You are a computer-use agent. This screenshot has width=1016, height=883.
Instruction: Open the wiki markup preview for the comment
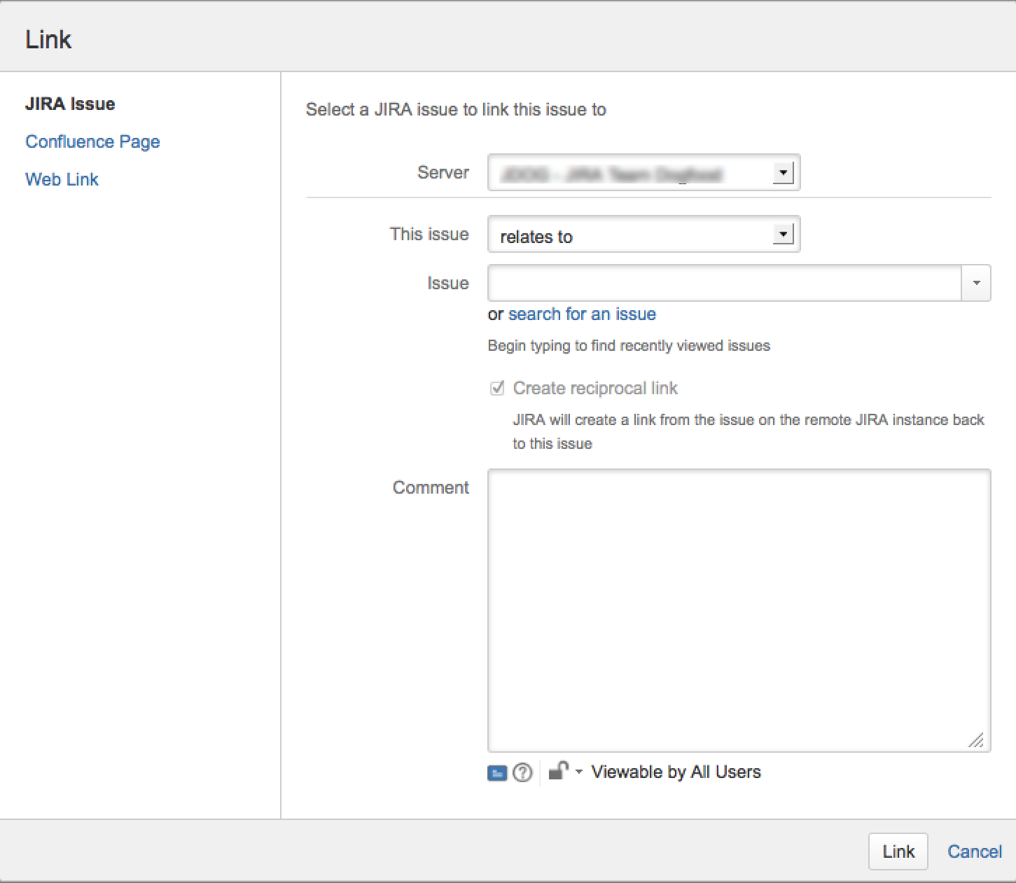[x=496, y=772]
